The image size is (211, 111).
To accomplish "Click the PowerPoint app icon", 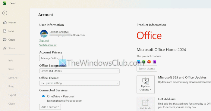I will click(x=149, y=62).
